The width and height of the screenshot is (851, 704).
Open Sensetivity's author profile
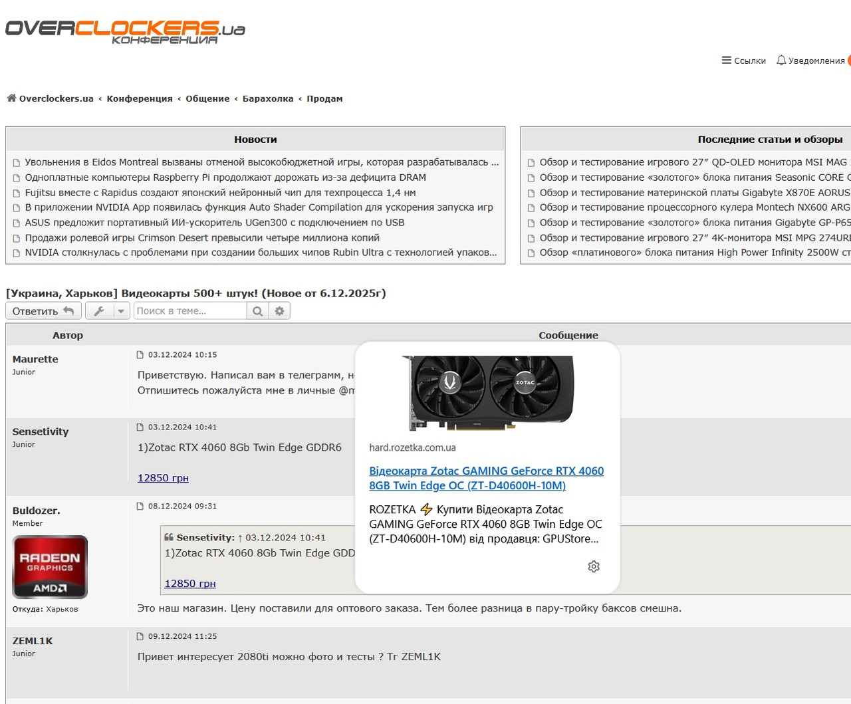tap(41, 431)
